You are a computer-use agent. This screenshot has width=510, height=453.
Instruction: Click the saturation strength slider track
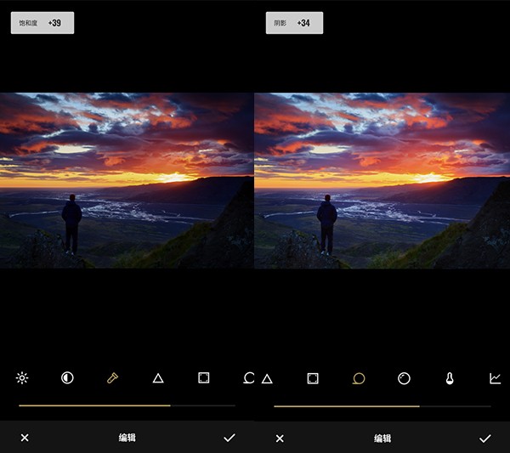(x=127, y=405)
